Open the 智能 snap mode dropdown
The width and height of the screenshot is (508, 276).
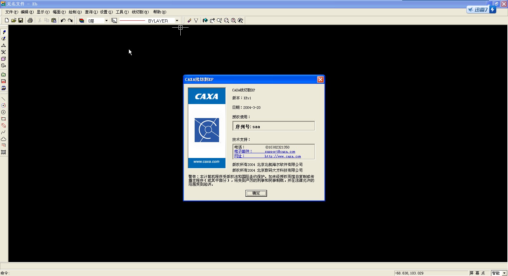(504, 273)
